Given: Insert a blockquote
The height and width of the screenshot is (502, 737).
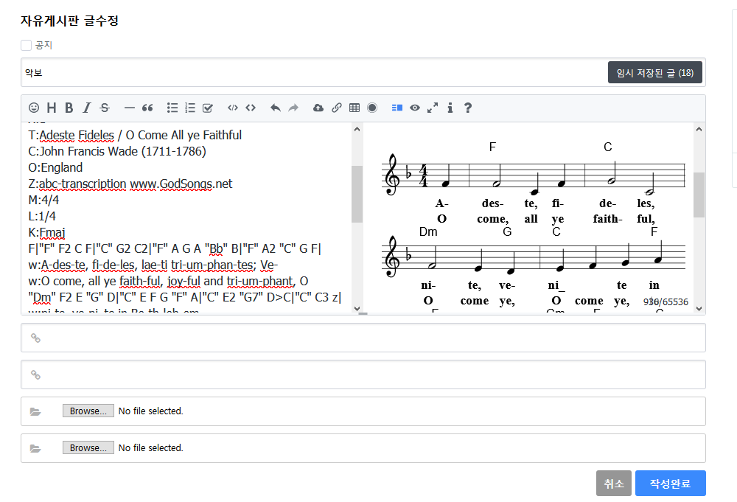Looking at the screenshot, I should click(x=147, y=108).
